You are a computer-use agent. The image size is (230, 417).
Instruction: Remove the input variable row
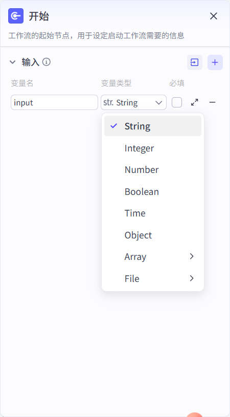(x=212, y=102)
